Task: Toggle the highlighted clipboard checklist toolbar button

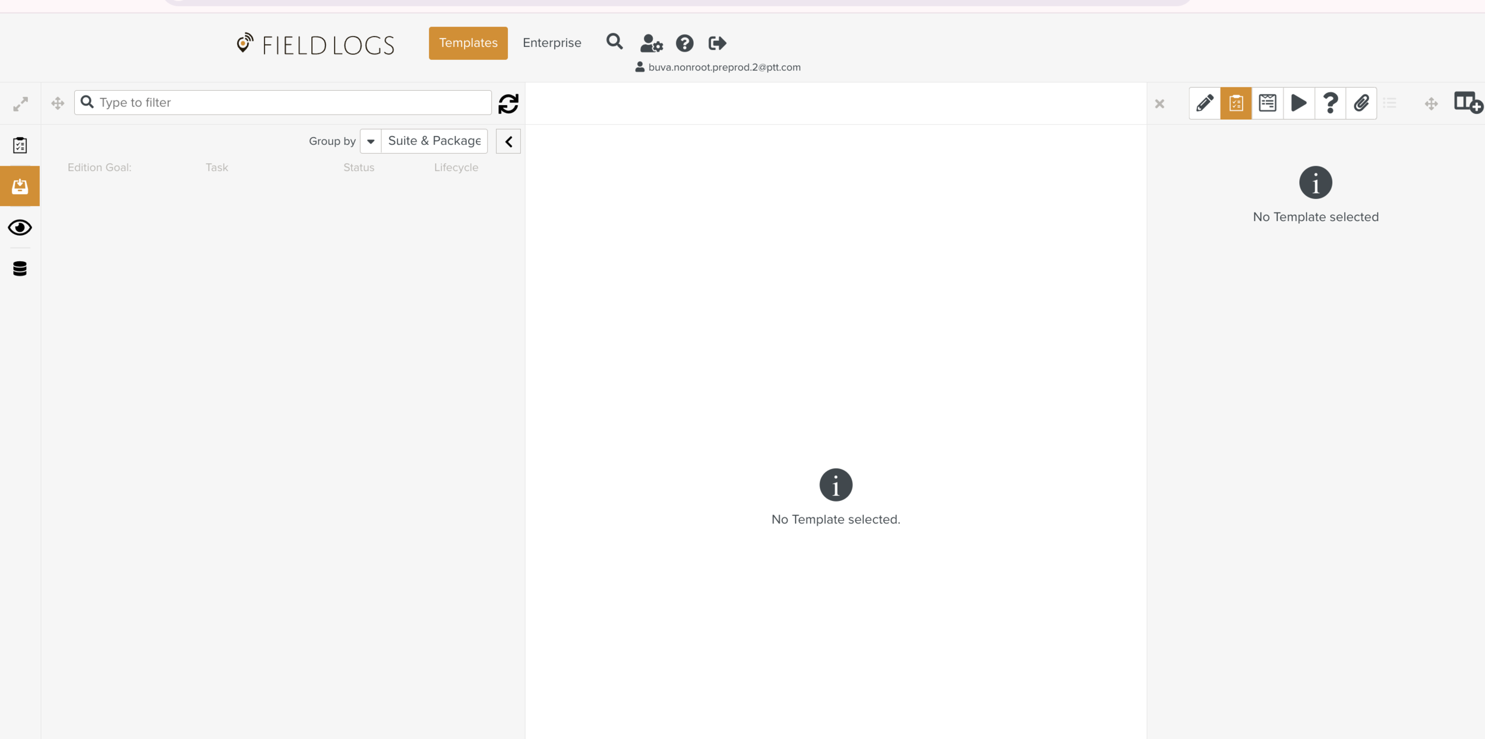Action: pos(1236,103)
